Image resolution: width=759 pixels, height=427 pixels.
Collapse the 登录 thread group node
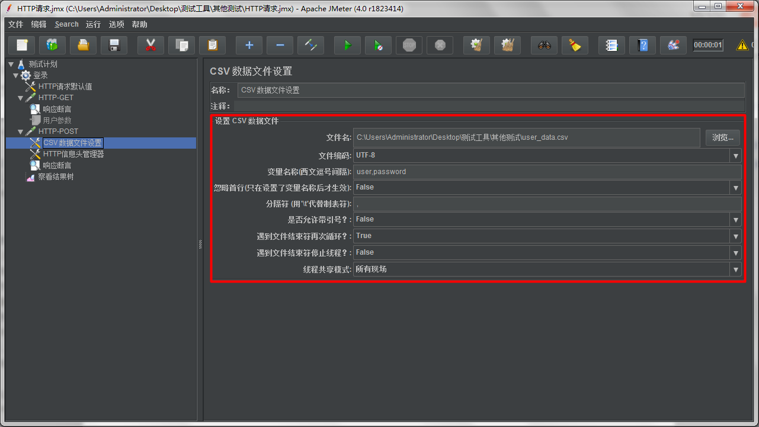15,75
